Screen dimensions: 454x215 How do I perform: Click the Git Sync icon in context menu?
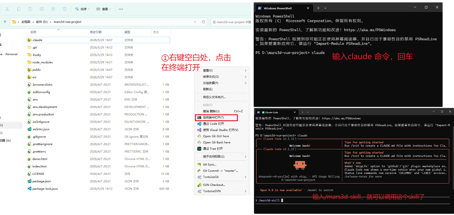(199, 164)
